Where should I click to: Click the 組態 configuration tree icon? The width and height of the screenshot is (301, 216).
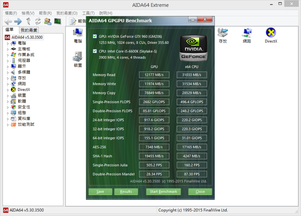tap(14, 113)
